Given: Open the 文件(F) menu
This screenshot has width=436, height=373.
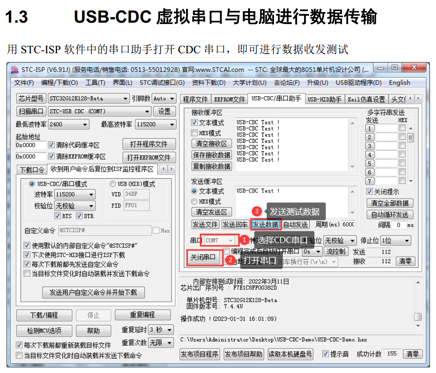Looking at the screenshot, I should tap(24, 83).
